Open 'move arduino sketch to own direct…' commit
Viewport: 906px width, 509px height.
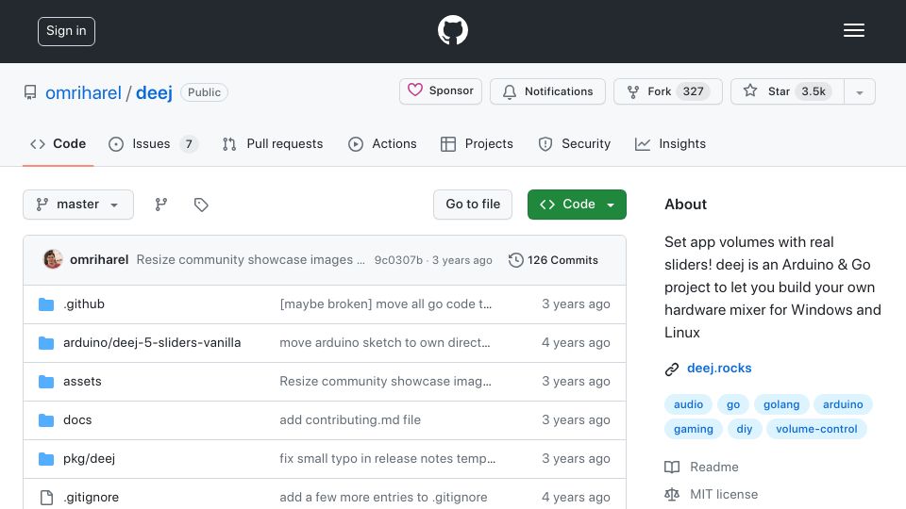click(385, 343)
